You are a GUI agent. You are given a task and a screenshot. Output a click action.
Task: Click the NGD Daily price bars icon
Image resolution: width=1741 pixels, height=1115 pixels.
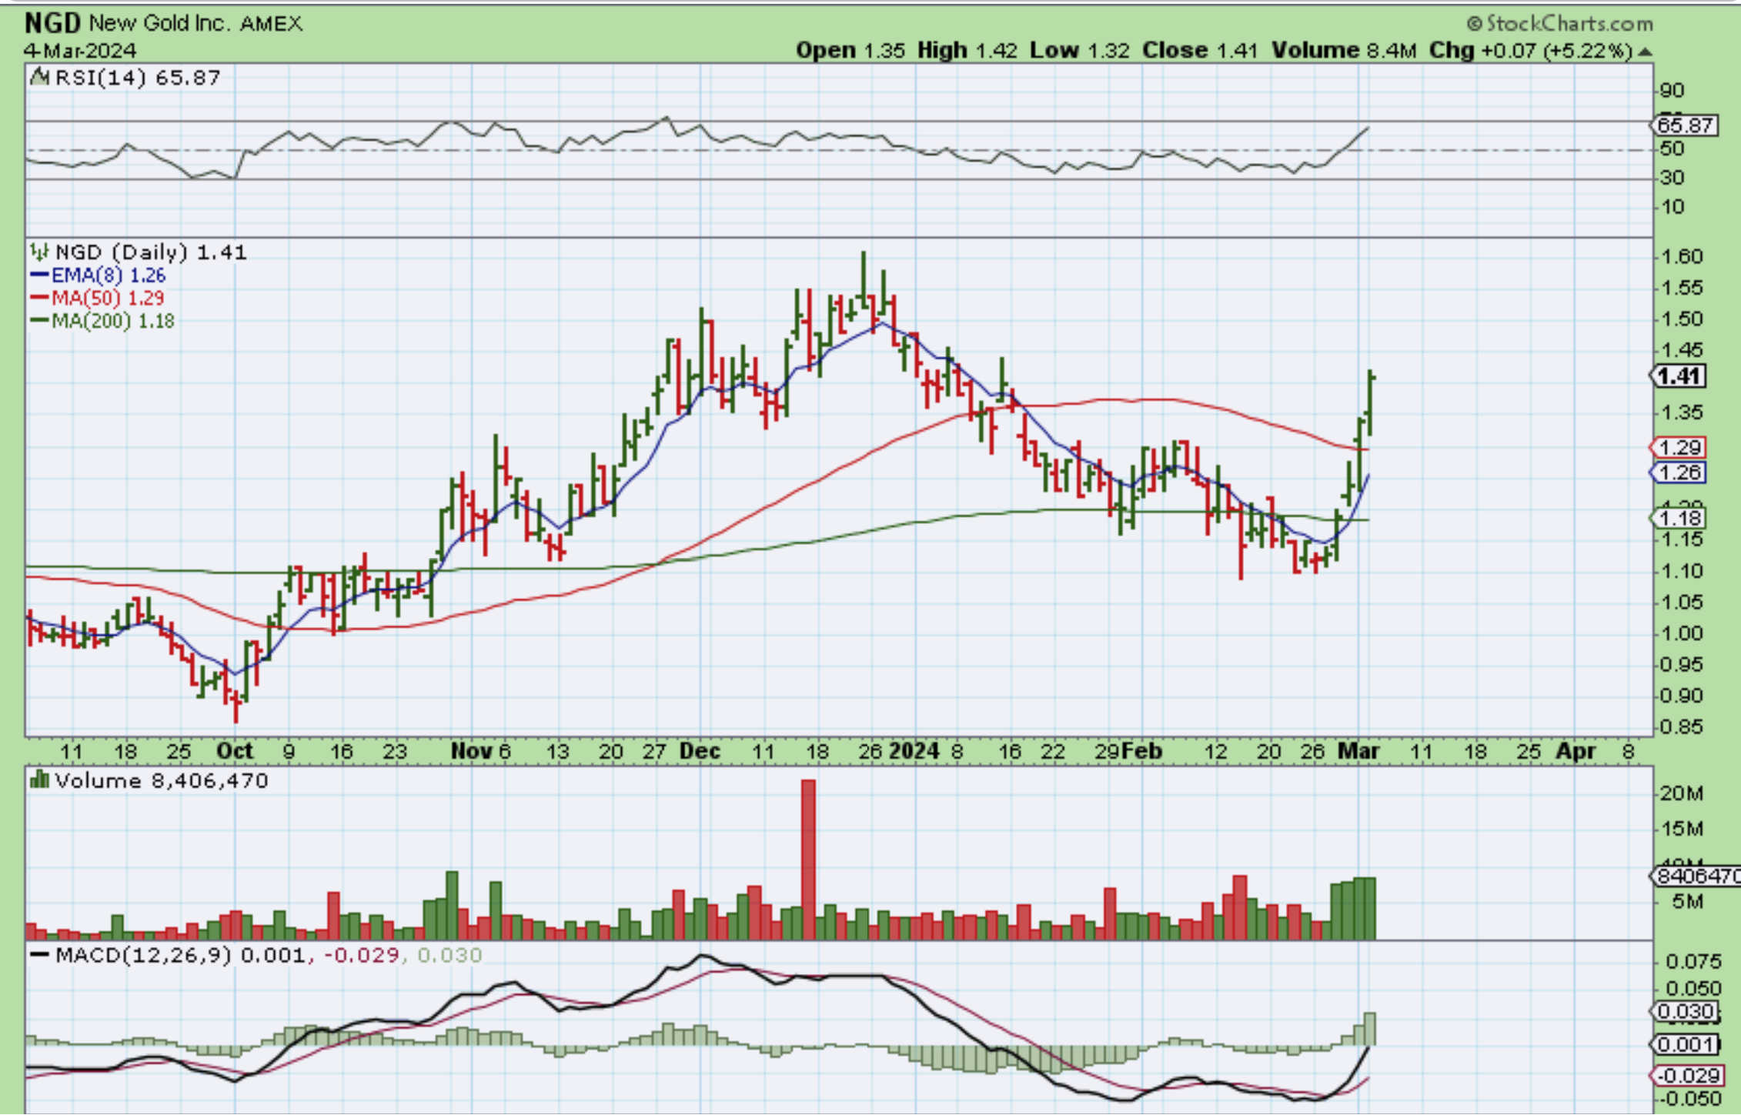click(x=39, y=252)
